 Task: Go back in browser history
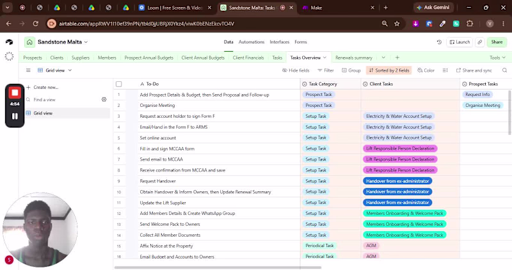[x=9, y=24]
